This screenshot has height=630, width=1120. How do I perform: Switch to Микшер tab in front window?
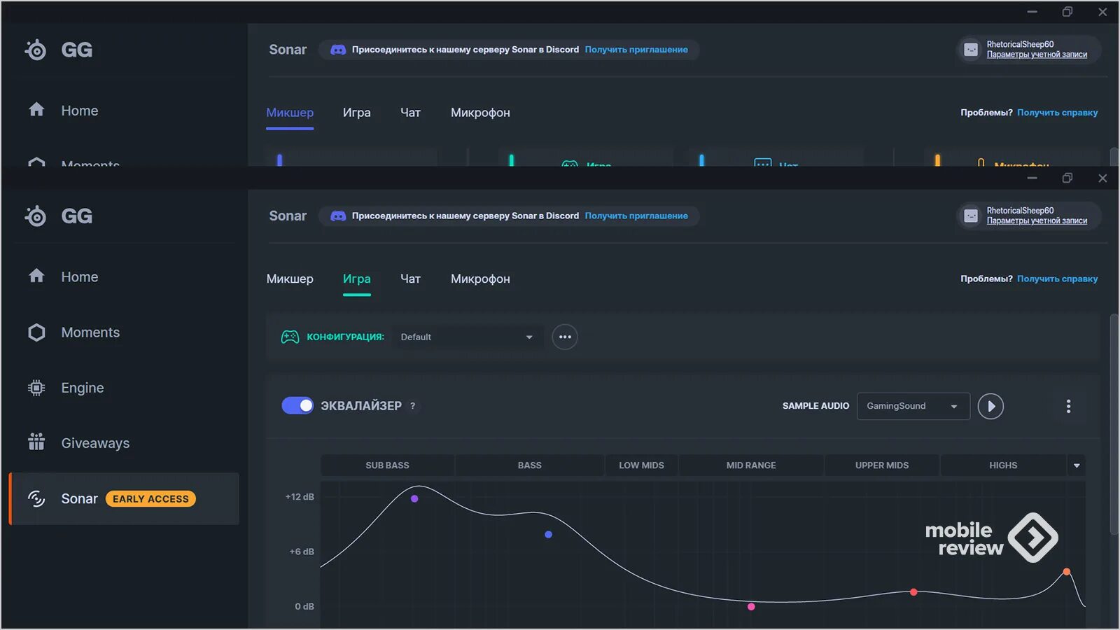tap(290, 279)
